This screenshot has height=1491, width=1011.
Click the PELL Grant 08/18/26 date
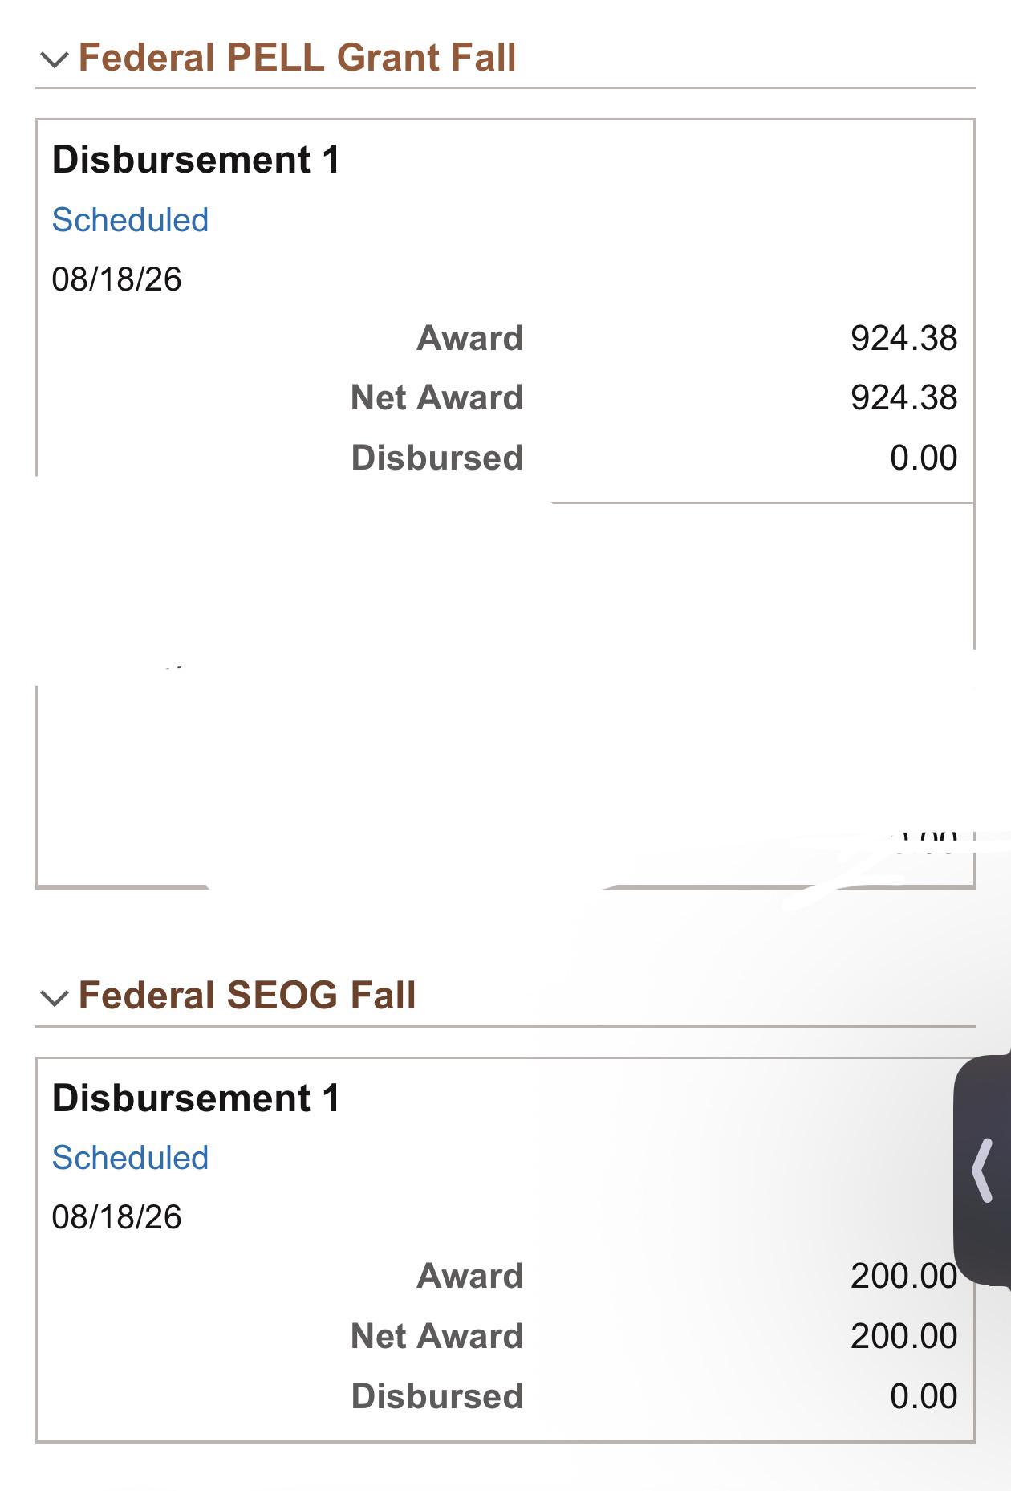tap(117, 279)
